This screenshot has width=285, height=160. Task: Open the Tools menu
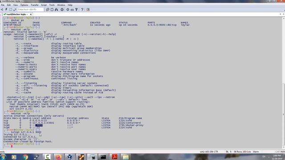pyautogui.click(x=52, y=5)
